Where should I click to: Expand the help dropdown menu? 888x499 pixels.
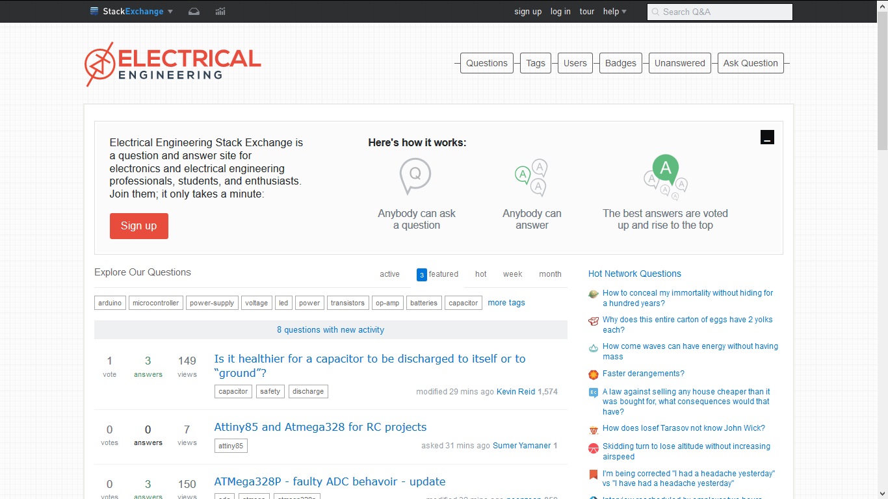[x=614, y=12]
